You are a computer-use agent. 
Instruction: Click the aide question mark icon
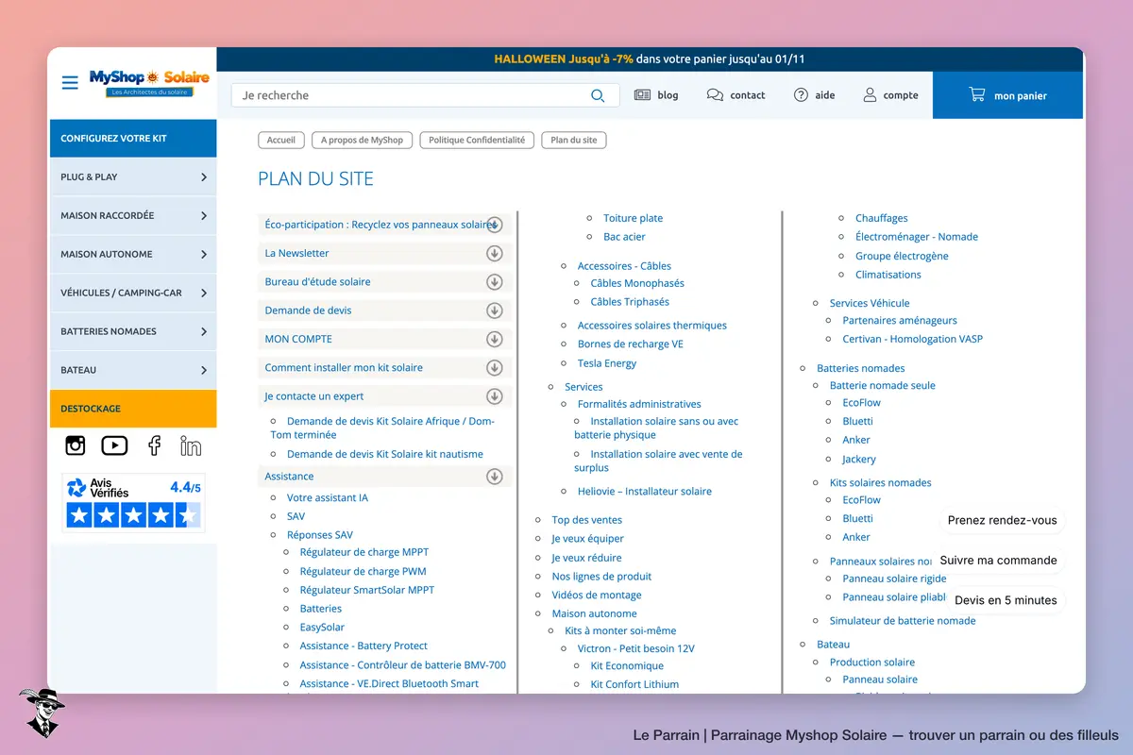point(801,95)
